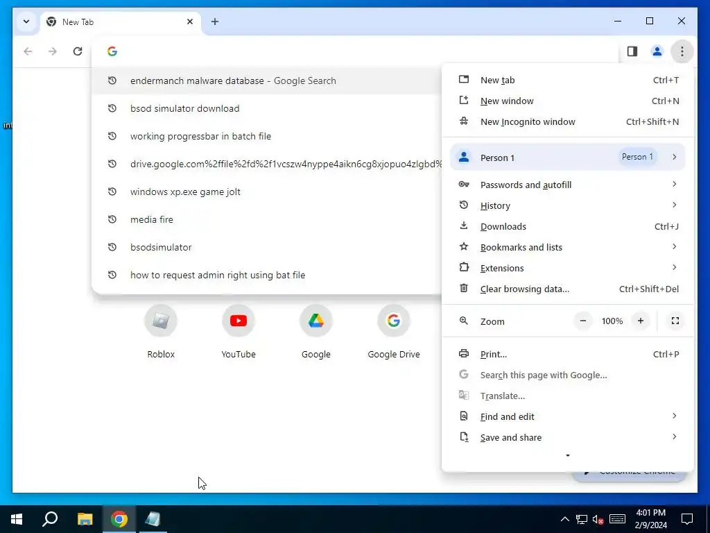This screenshot has width=710, height=533.
Task: Open File Explorer from taskbar
Action: pyautogui.click(x=85, y=519)
